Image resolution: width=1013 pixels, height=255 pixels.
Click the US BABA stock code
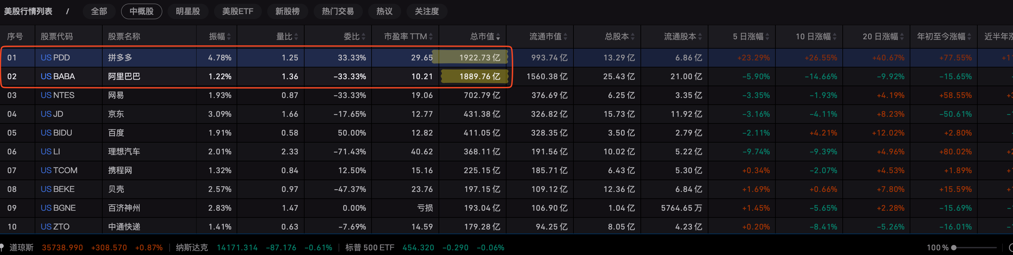click(58, 76)
